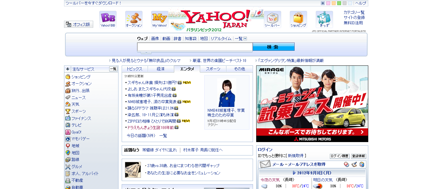The width and height of the screenshot is (432, 189).
Task: Select the トピックス tab
Action: tap(135, 69)
